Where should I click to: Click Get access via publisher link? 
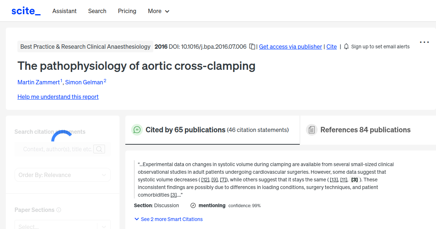290,47
